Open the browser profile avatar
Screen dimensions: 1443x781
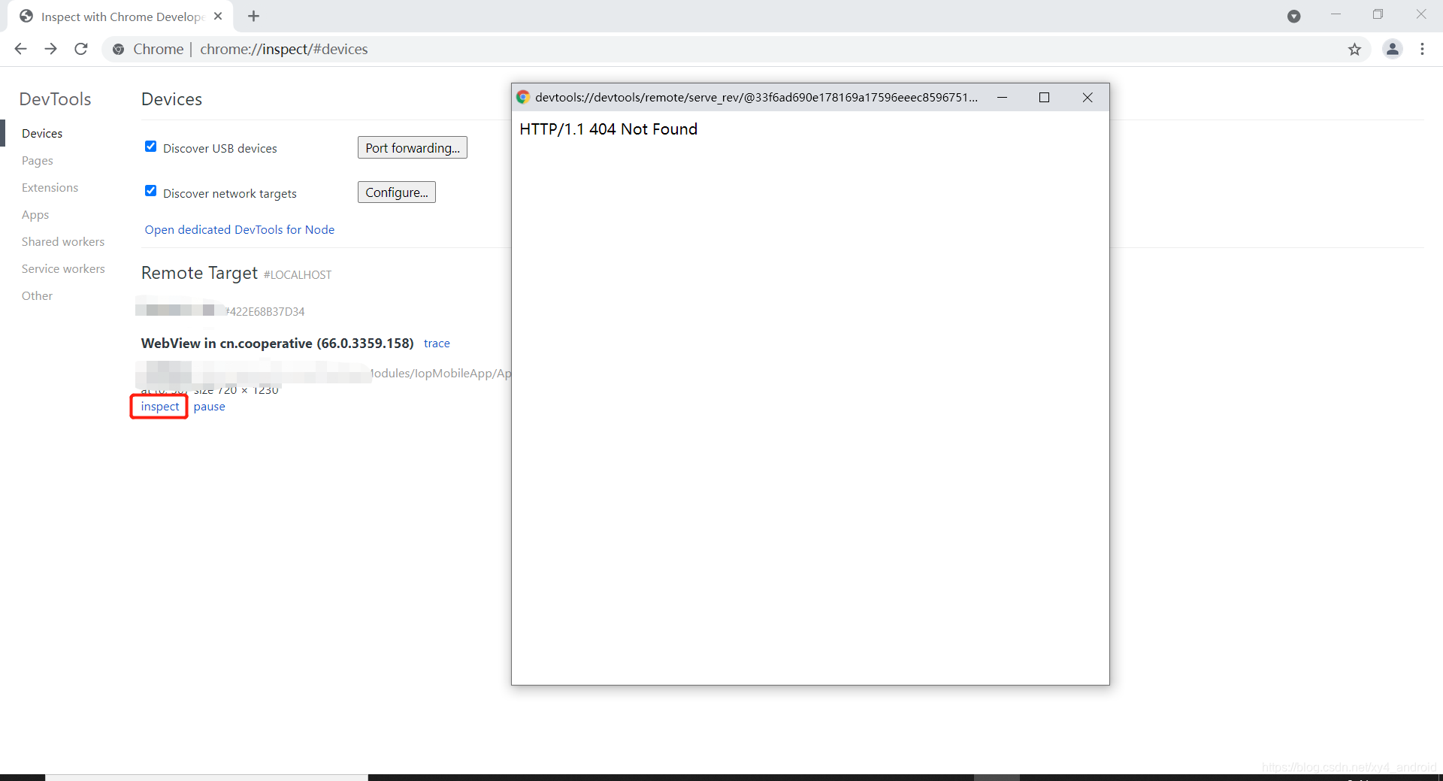[x=1393, y=49]
